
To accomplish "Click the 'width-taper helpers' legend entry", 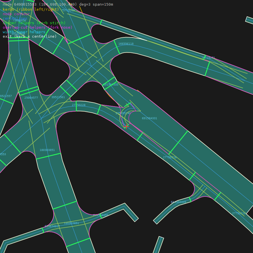I will (x=24, y=32).
